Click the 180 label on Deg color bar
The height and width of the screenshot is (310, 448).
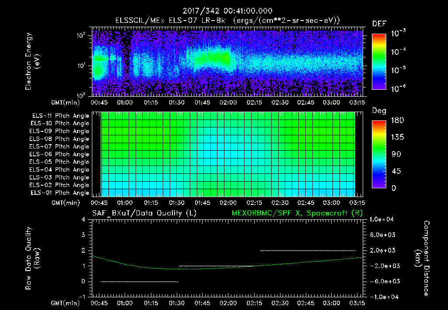[x=397, y=120]
